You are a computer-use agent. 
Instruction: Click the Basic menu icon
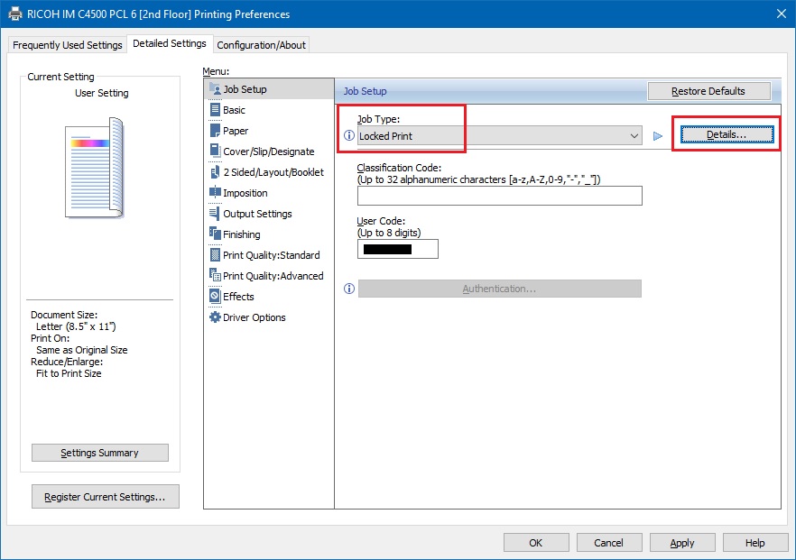coord(215,110)
